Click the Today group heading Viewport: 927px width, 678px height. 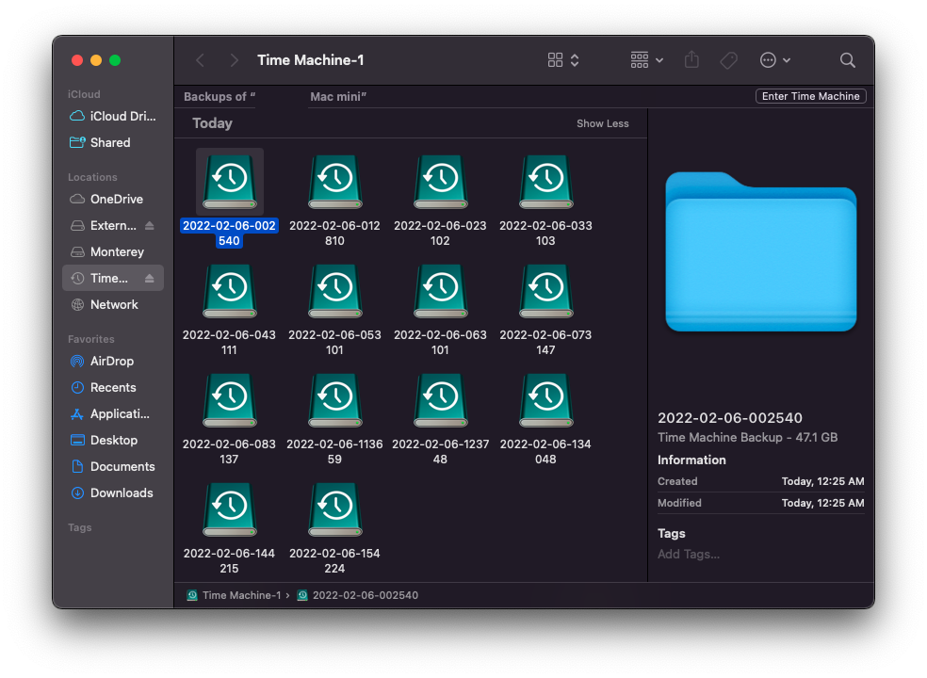(x=212, y=123)
